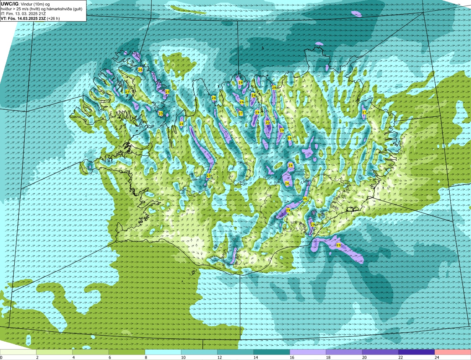Screen dimensions: 471x360
Task: Click the 18–20 m/s purple legend swatch
Action: pos(344,352)
